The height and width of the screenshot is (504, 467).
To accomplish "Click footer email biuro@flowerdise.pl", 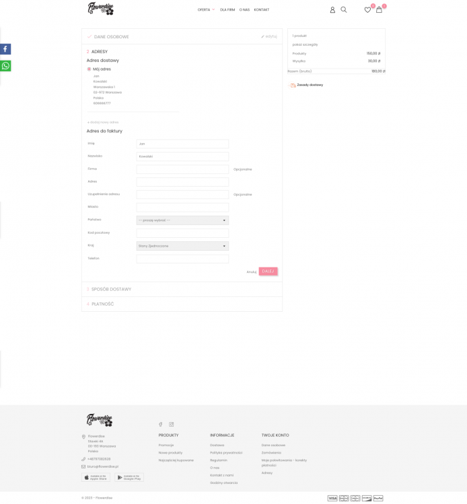I will click(x=103, y=466).
